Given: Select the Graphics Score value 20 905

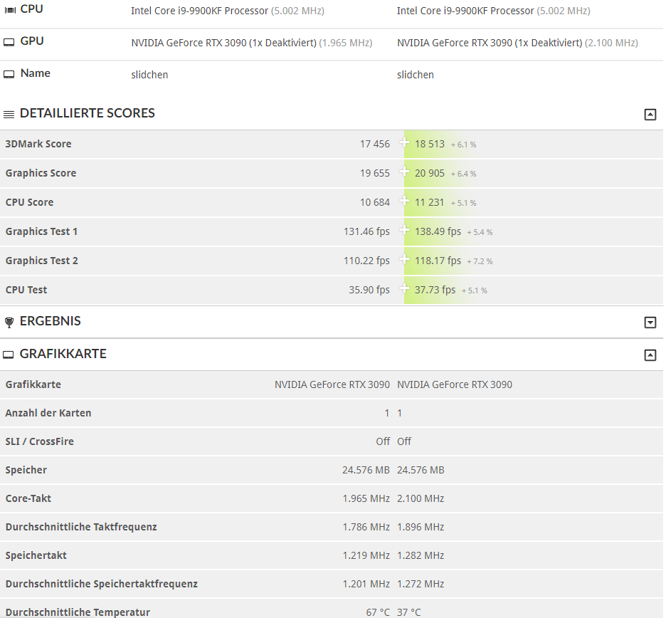Looking at the screenshot, I should click(x=430, y=174).
